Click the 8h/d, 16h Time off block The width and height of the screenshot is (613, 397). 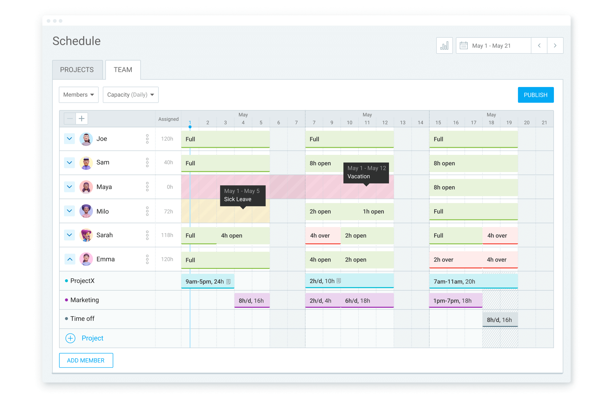pyautogui.click(x=500, y=320)
